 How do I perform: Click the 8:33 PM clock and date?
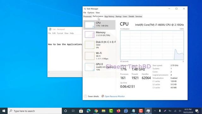tap(188, 111)
